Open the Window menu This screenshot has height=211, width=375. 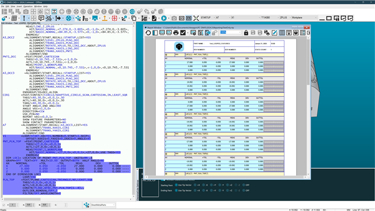click(37, 6)
